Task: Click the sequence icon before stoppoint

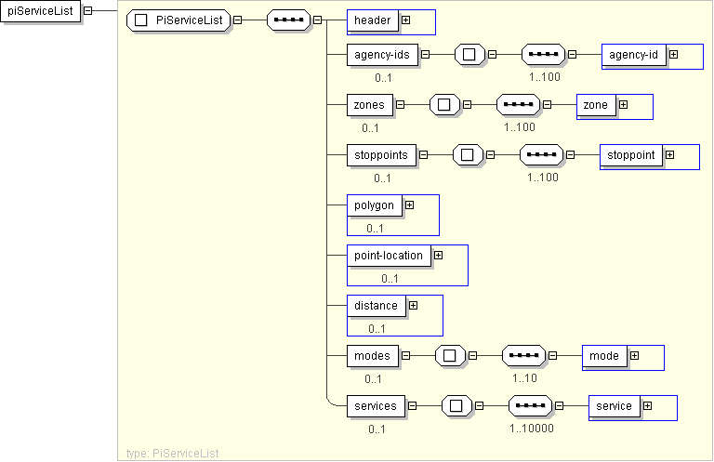Action: click(541, 154)
